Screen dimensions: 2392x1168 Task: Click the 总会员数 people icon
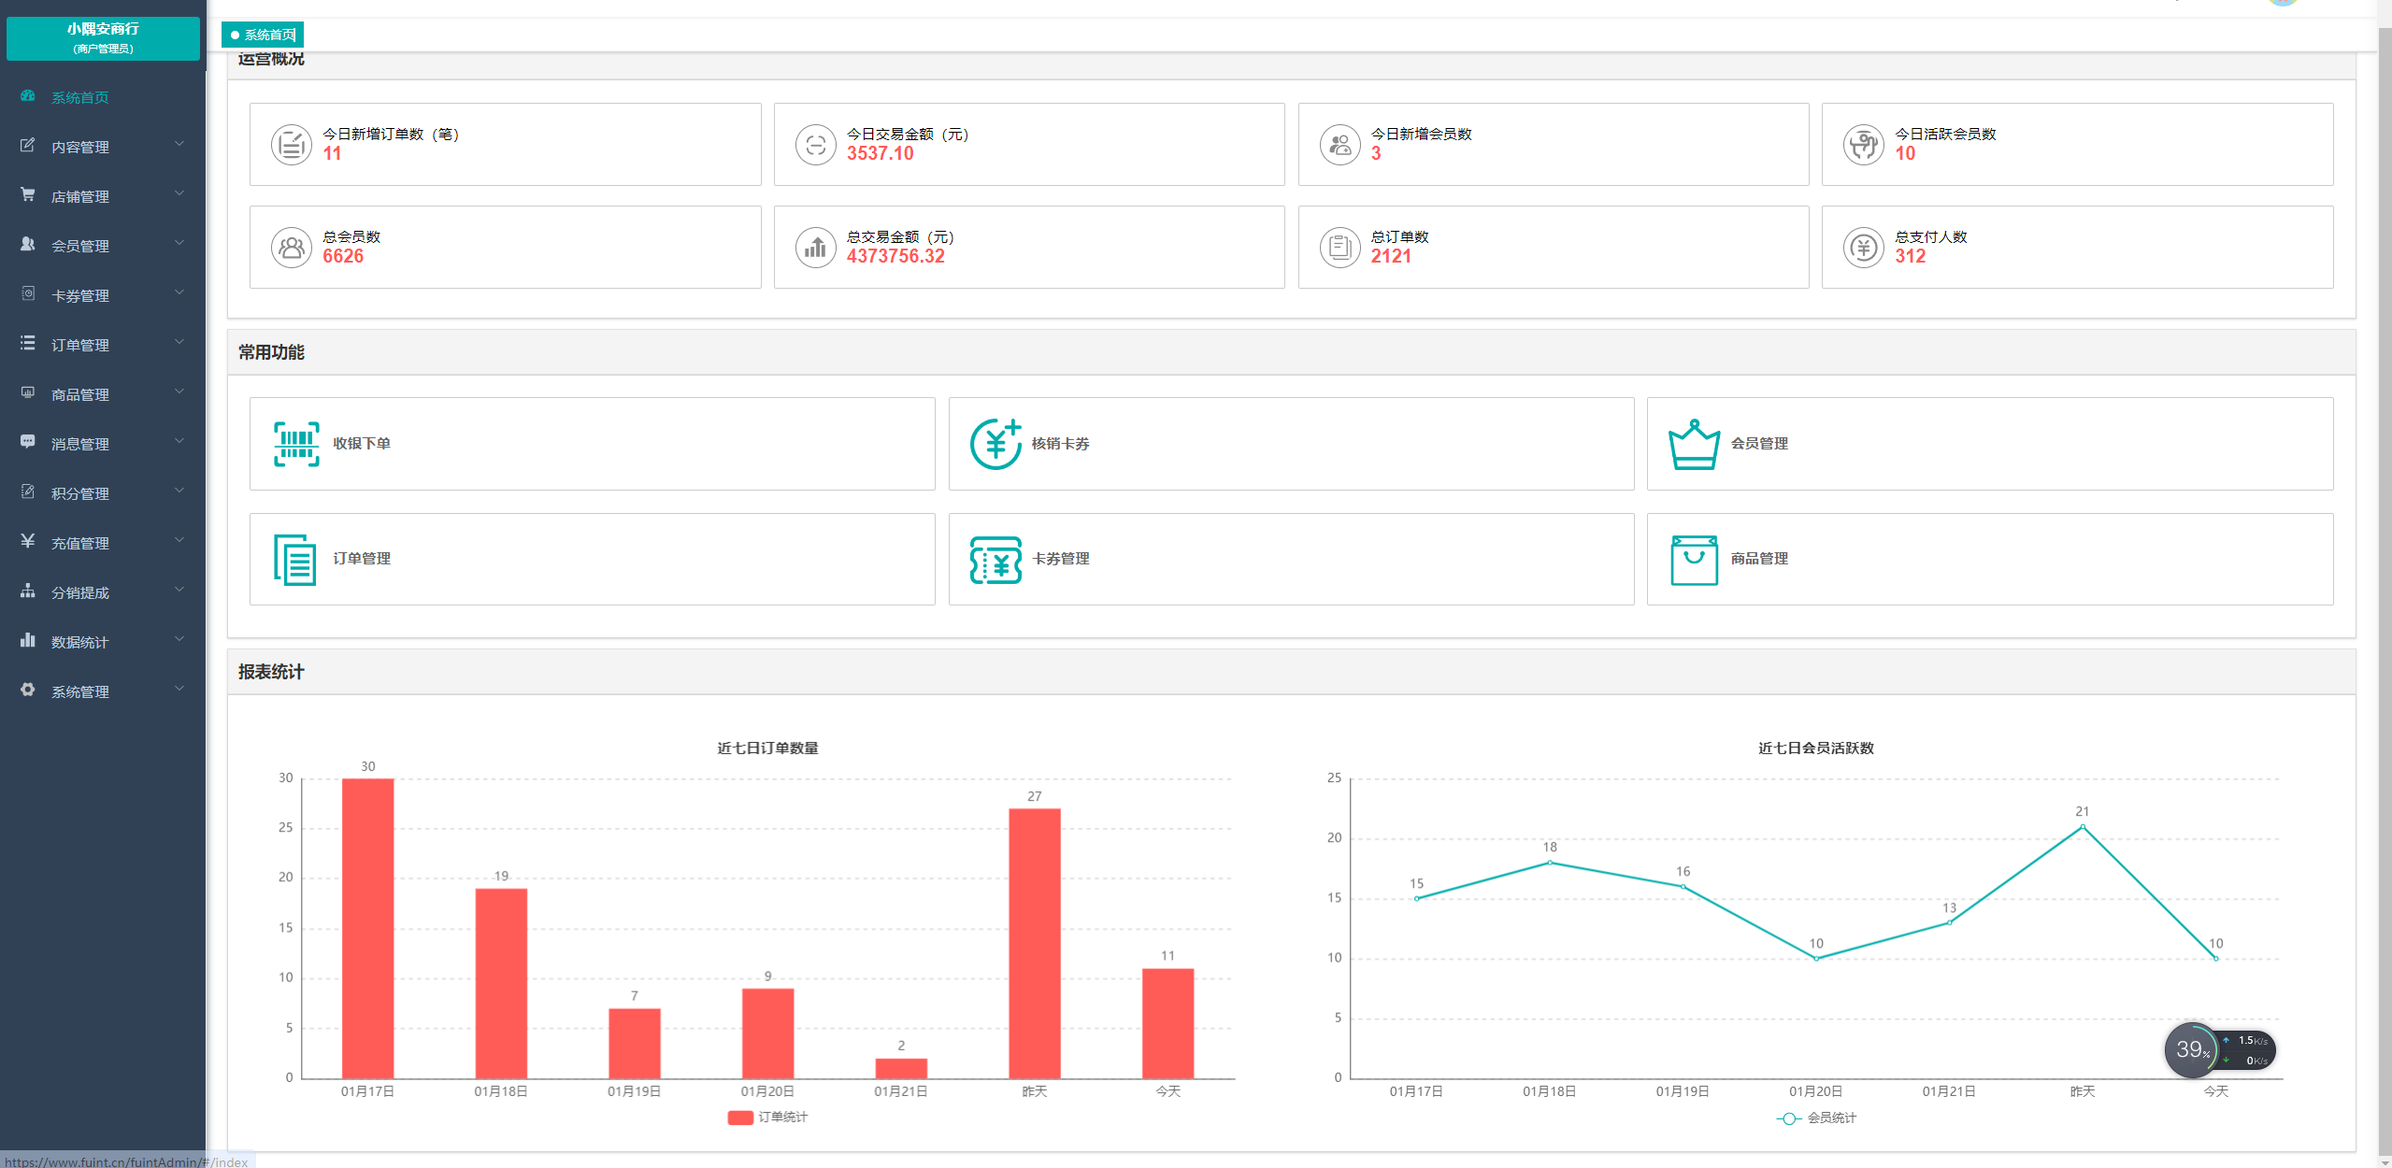(292, 248)
